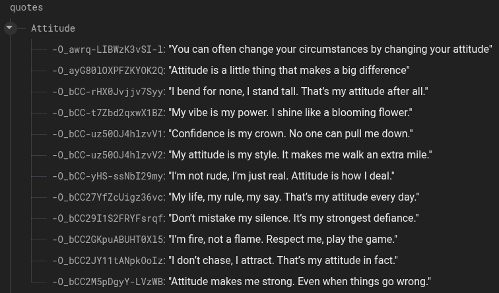499x293 pixels.
Task: Click key -O_bCC-yHS-ssNbI29my
Action: [108, 176]
